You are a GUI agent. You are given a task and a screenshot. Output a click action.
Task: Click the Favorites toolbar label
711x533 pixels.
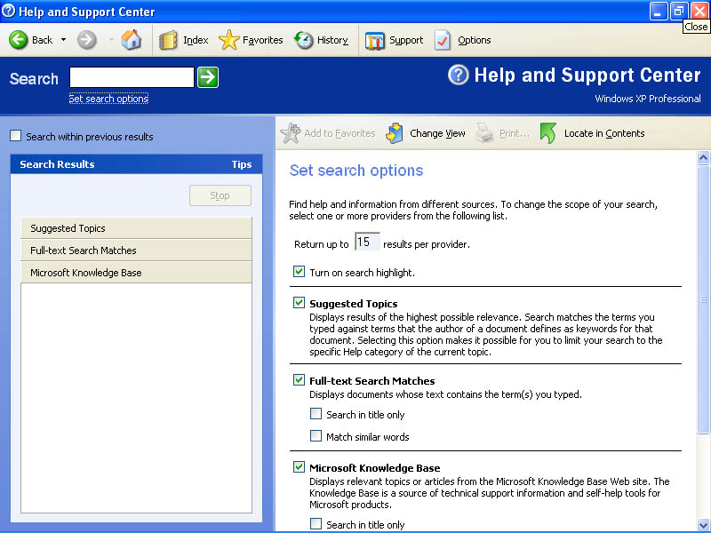262,40
